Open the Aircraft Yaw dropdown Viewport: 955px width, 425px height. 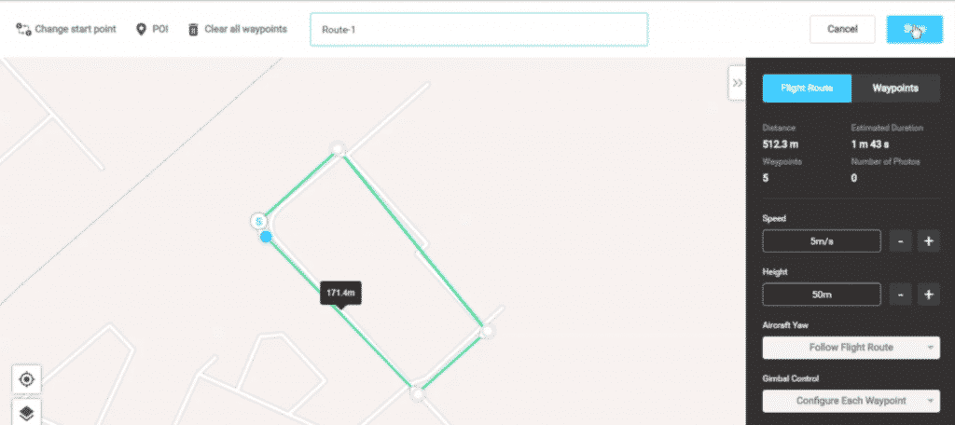(x=850, y=348)
